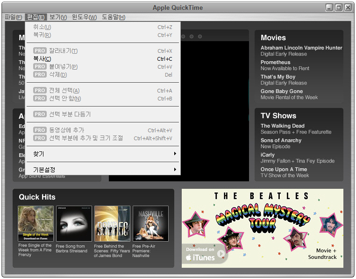Open Once Upon A Time show link

coord(284,169)
